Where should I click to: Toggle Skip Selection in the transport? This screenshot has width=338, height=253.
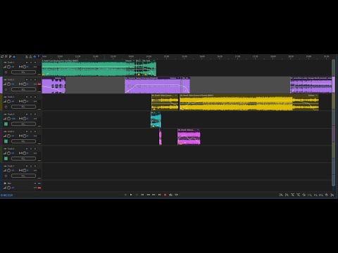(176, 195)
